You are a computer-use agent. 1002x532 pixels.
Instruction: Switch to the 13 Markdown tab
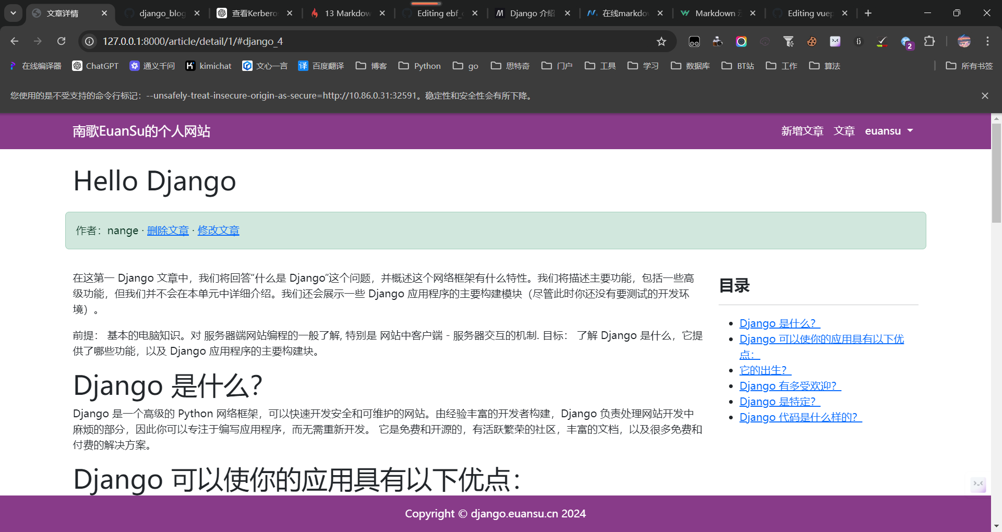coord(347,13)
